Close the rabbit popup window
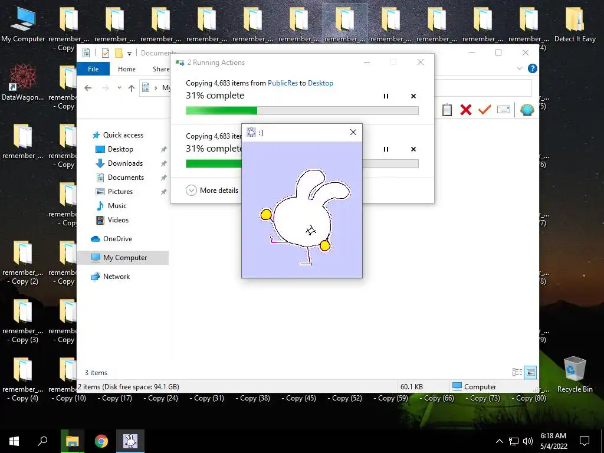Image resolution: width=604 pixels, height=453 pixels. coord(353,133)
